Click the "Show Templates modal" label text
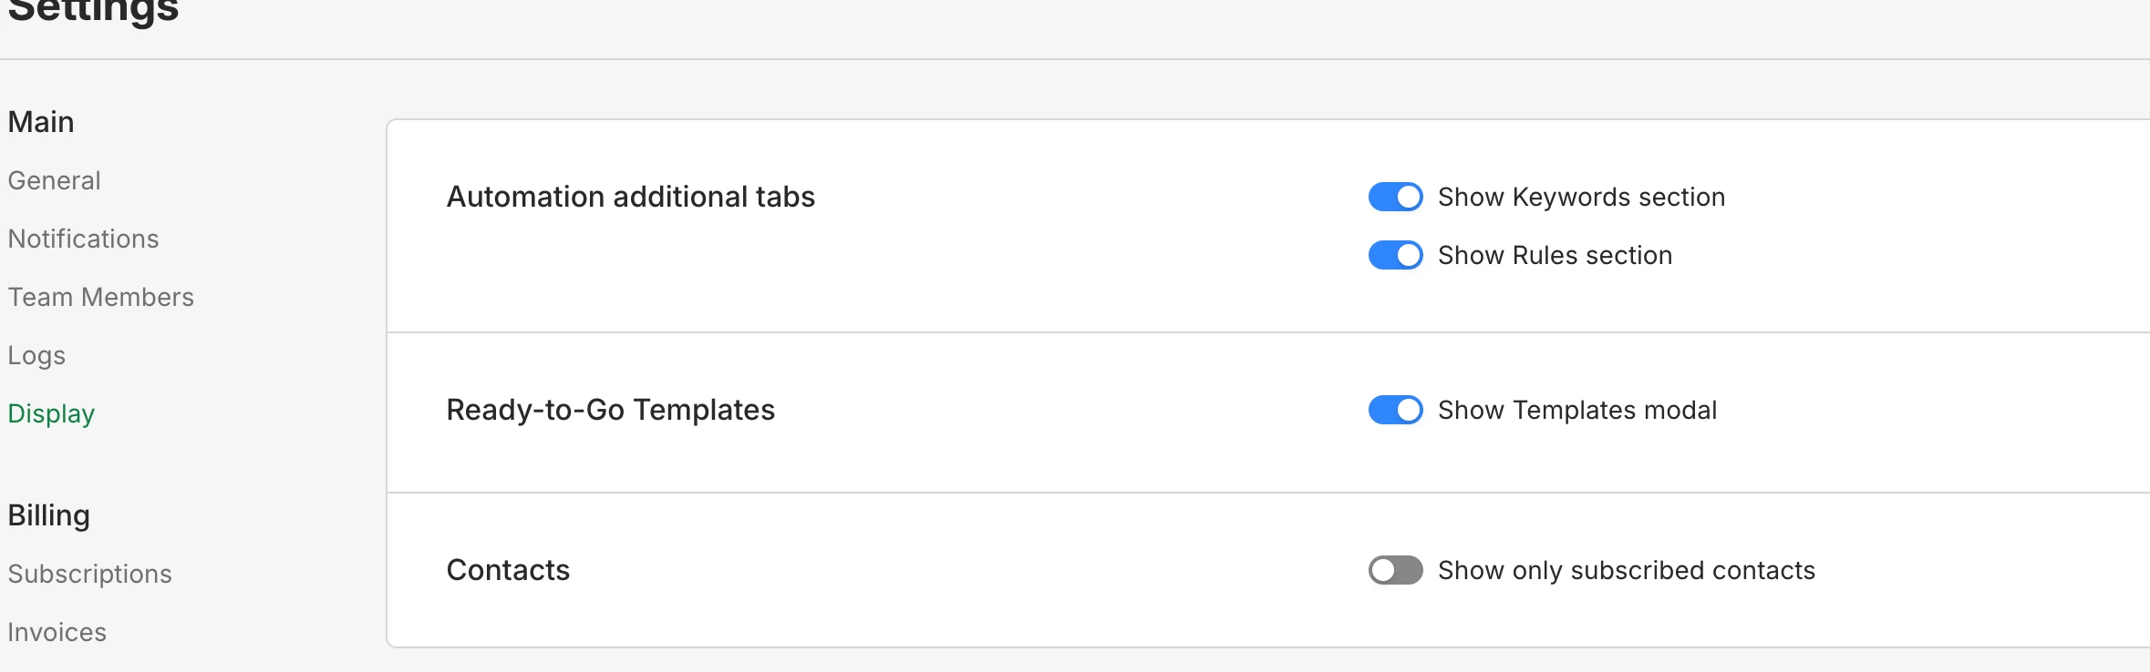The image size is (2150, 672). (1577, 410)
